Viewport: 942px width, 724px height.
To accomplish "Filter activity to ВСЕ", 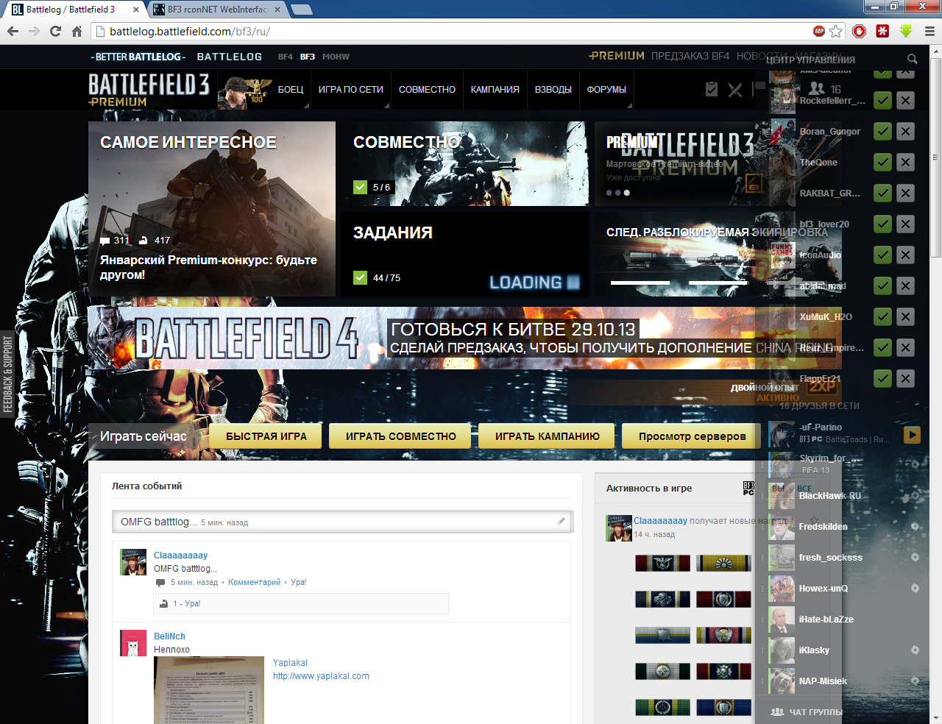I will pos(804,489).
